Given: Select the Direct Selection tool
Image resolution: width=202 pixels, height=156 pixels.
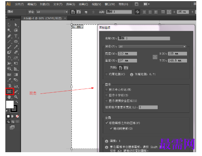Looking at the screenshot, I should point(16,25).
